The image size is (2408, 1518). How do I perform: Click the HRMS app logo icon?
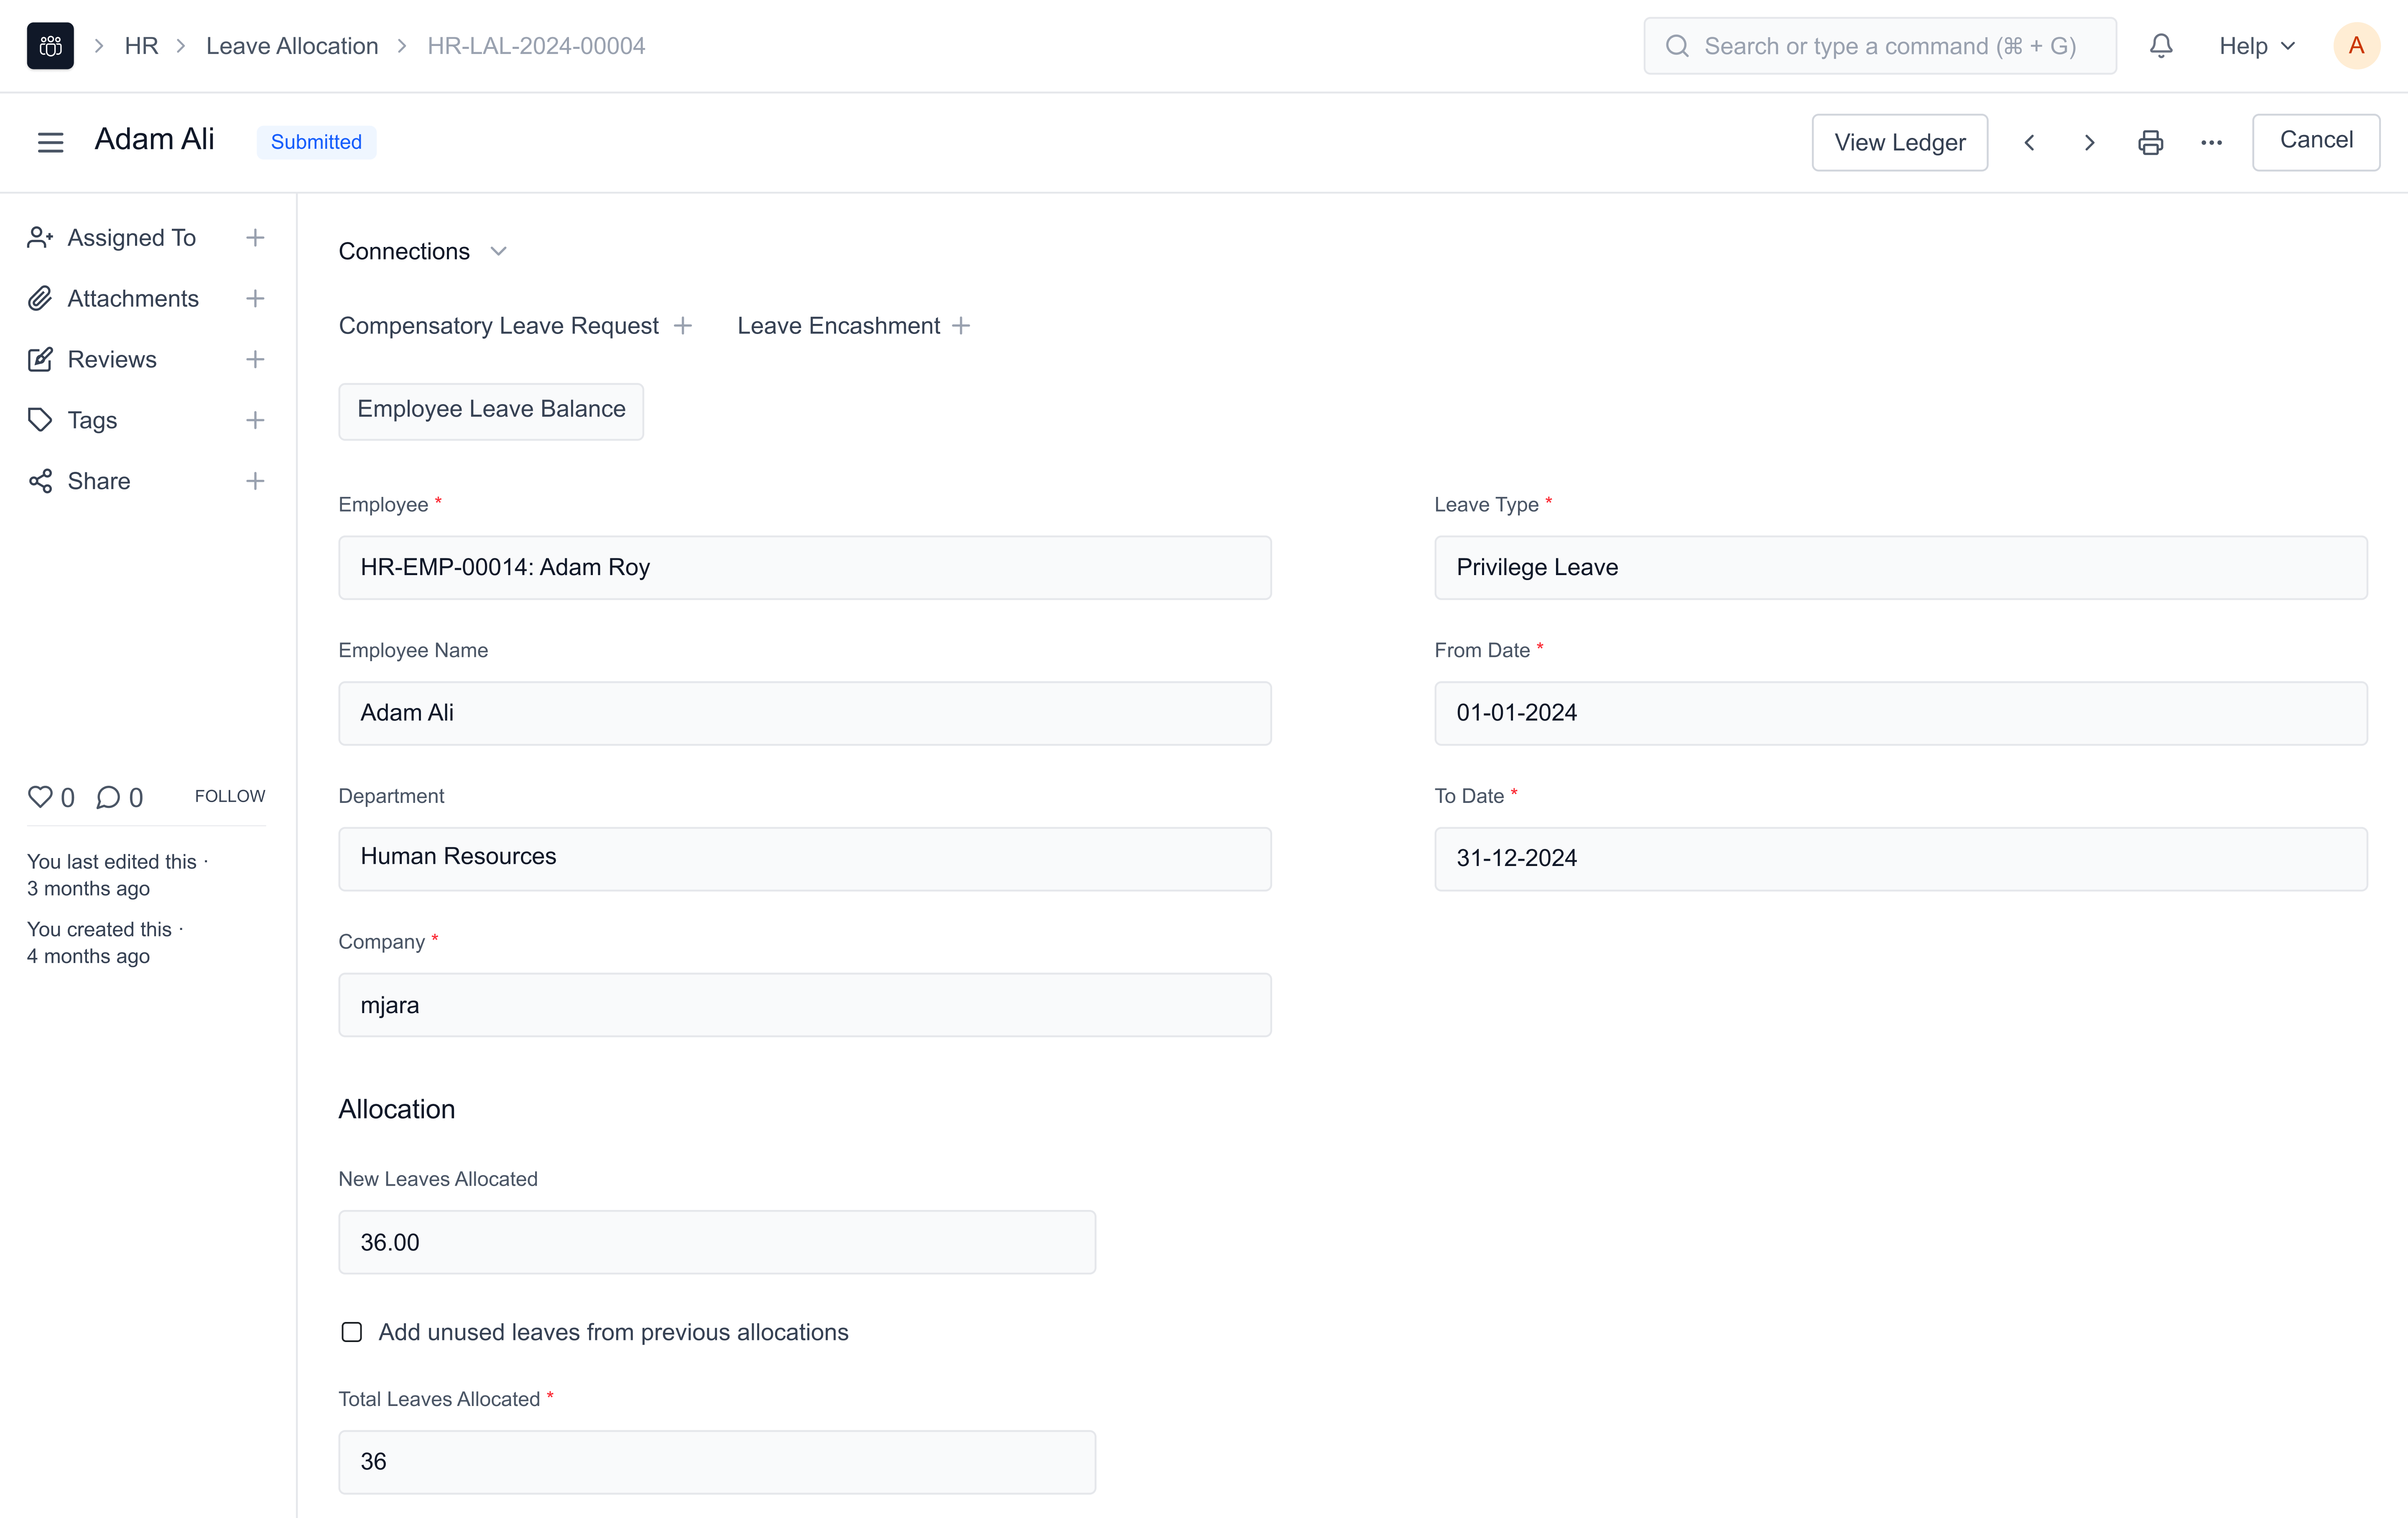tap(50, 46)
